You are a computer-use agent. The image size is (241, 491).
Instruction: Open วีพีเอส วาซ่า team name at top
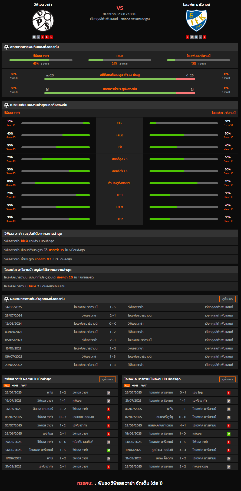[x=43, y=5]
